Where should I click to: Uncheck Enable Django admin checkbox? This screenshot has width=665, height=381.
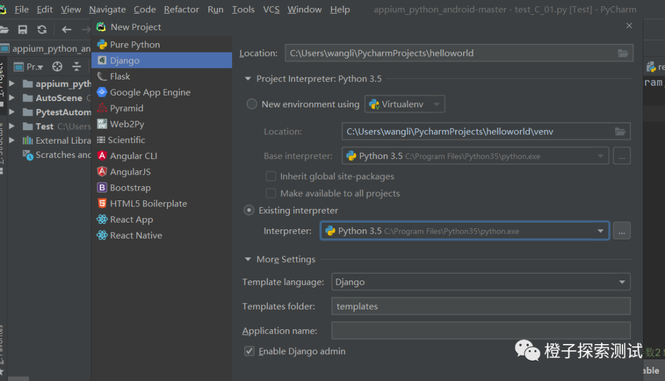click(249, 351)
